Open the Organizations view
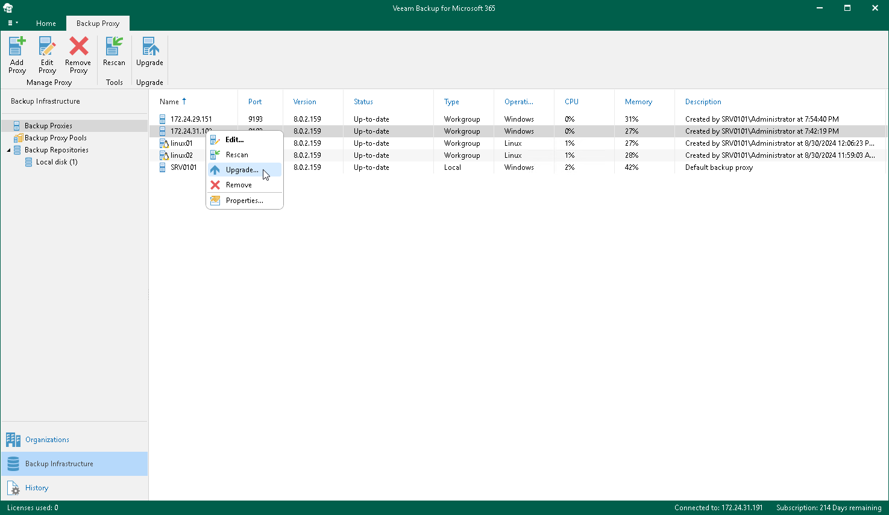 click(x=75, y=440)
